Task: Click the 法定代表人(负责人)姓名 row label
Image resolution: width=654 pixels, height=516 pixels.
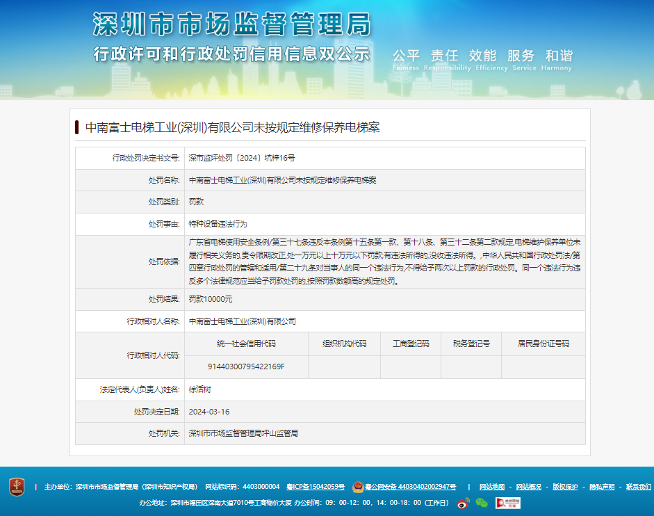Action: pyautogui.click(x=140, y=389)
